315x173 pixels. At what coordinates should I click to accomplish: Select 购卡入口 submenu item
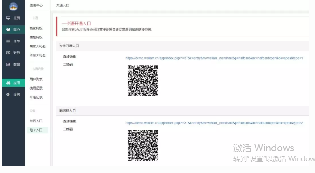[38, 130]
